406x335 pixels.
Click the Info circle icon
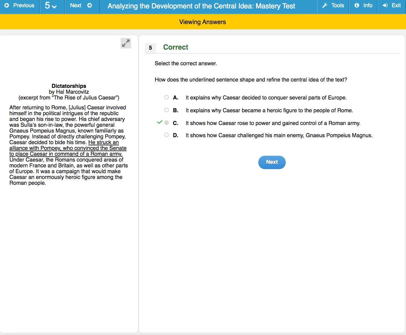pos(357,6)
